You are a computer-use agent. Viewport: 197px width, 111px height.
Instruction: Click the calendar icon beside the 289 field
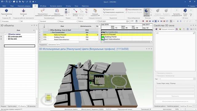click(137, 21)
